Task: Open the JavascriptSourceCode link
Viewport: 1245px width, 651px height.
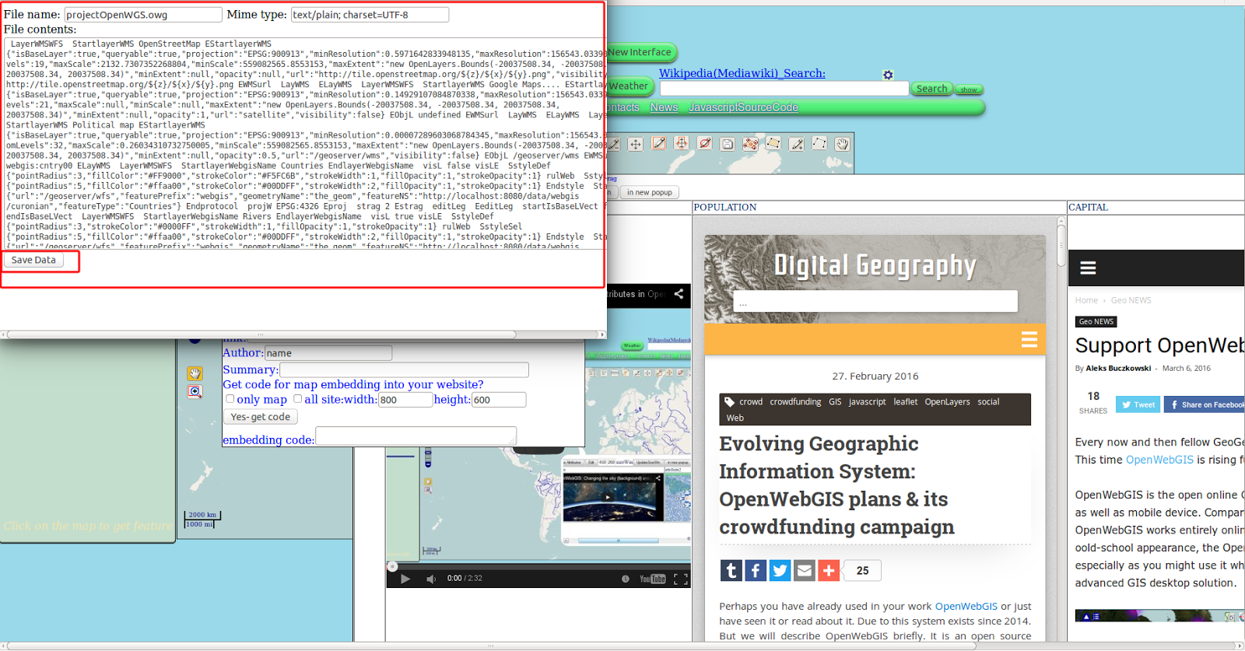Action: [x=743, y=107]
